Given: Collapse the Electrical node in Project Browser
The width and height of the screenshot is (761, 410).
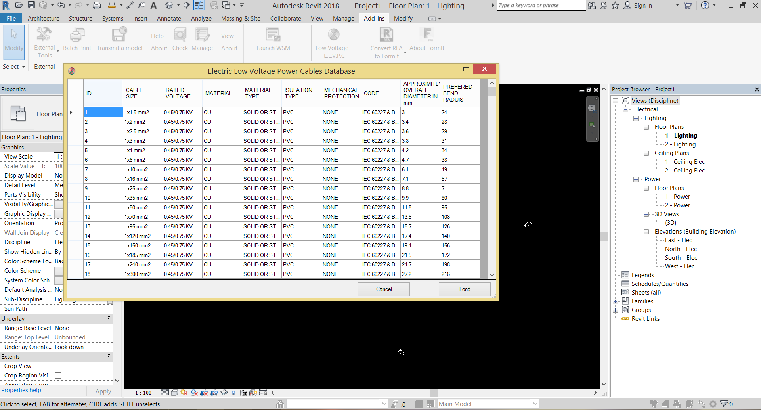Looking at the screenshot, I should click(x=626, y=109).
